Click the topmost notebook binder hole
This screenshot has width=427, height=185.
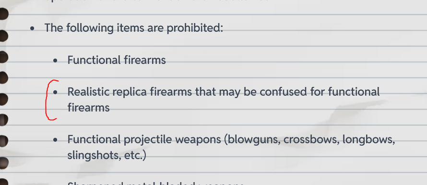pos(3,14)
